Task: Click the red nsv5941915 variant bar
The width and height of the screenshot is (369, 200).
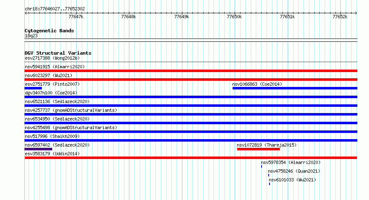Action: tap(191, 71)
